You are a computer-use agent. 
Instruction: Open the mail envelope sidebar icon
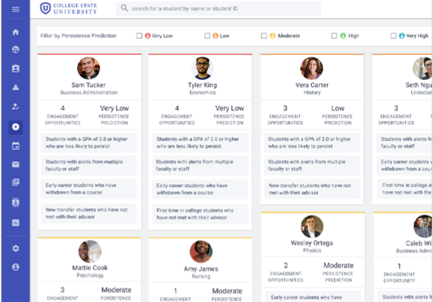tap(16, 165)
